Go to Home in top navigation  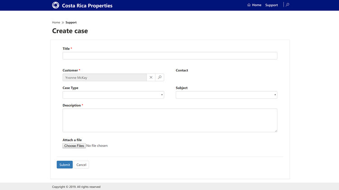[254, 5]
